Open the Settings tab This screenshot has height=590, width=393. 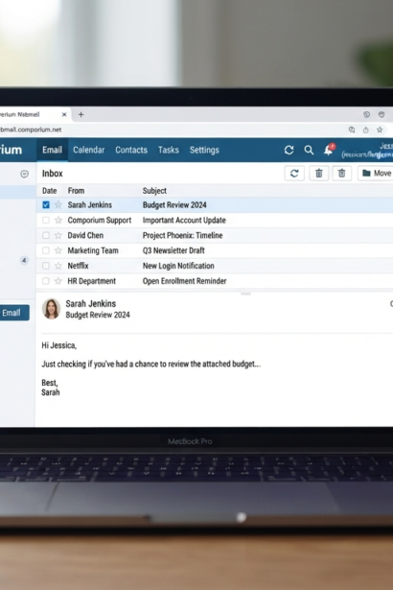(204, 150)
